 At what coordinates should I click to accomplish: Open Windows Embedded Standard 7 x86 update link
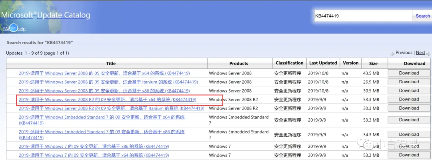pyautogui.click(x=102, y=135)
